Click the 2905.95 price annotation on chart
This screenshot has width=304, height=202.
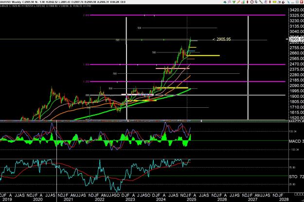coord(224,39)
